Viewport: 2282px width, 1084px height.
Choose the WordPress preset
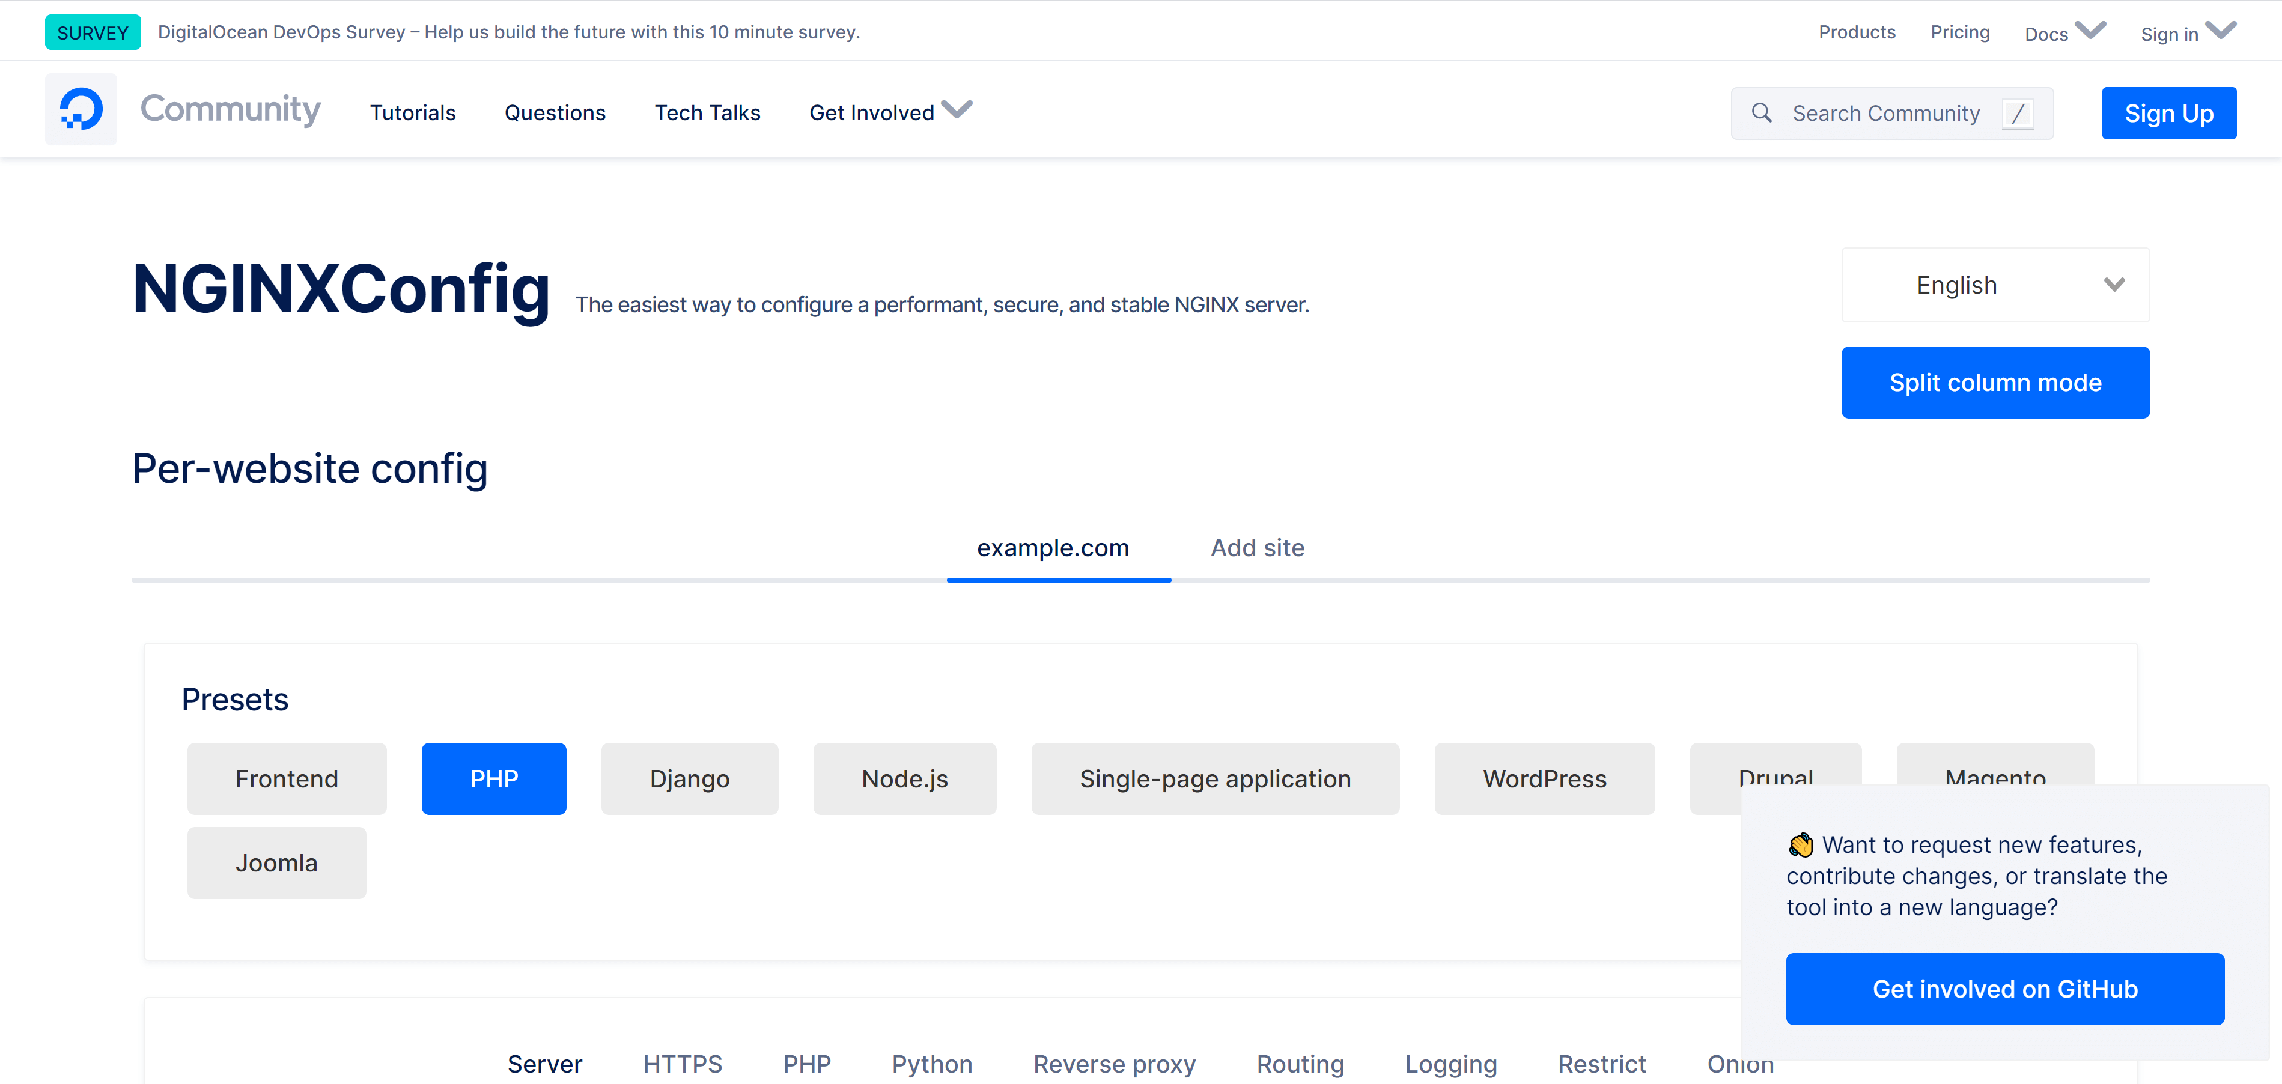(1544, 778)
